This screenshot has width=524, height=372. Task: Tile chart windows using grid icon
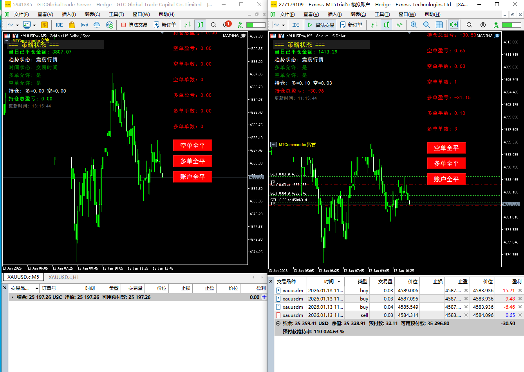[x=439, y=25]
